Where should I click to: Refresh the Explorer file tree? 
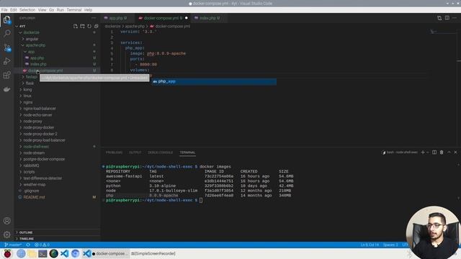click(x=89, y=27)
